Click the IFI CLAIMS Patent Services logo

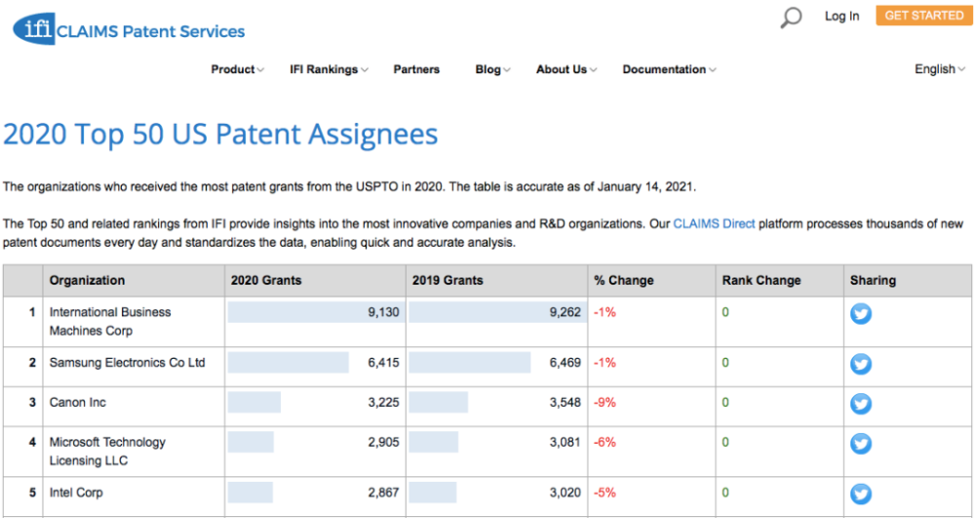[x=129, y=29]
